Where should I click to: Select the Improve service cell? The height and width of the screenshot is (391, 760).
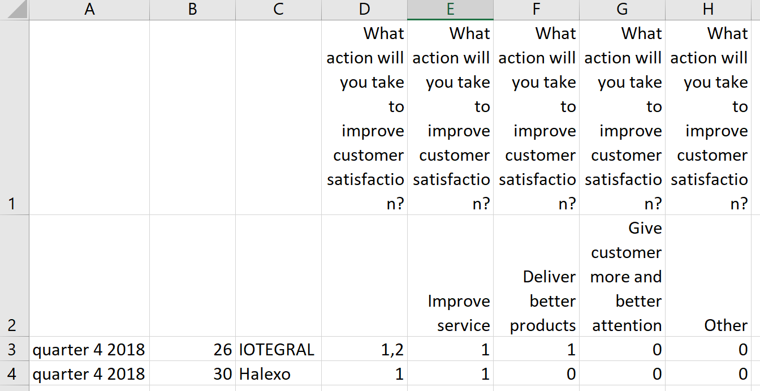click(x=451, y=276)
